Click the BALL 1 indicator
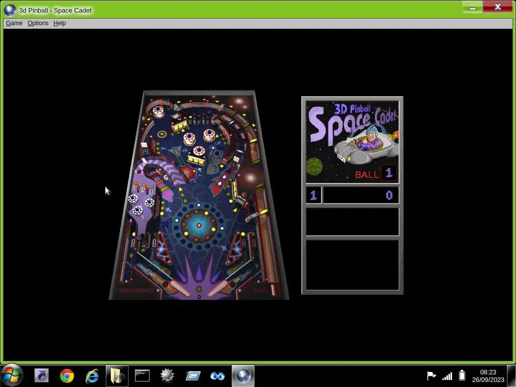This screenshot has height=387, width=516. point(376,174)
